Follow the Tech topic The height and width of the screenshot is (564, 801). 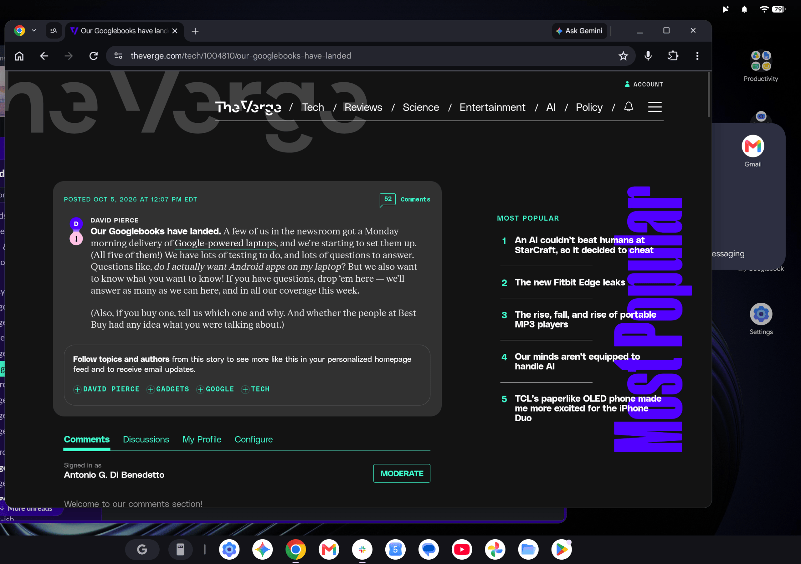point(255,389)
